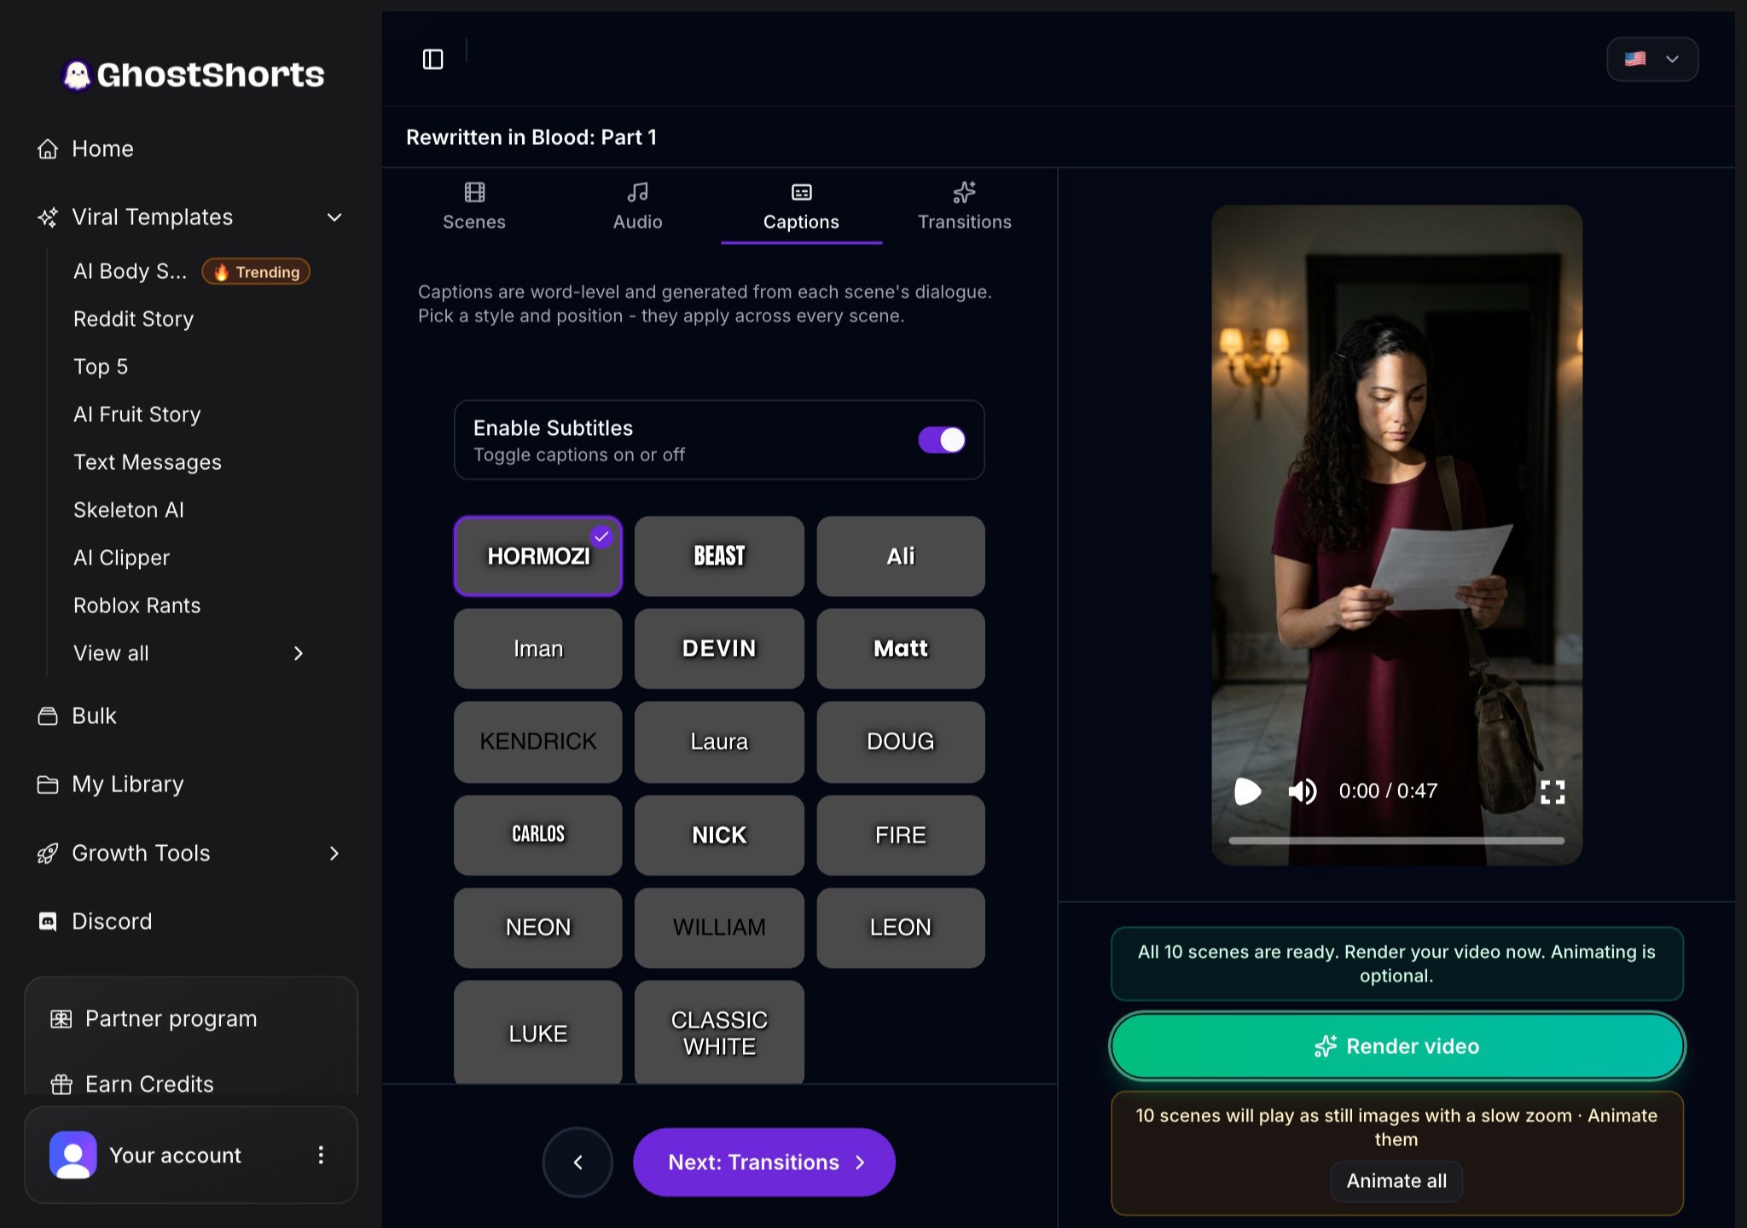Viewport: 1747px width, 1228px height.
Task: Mute the preview volume speaker icon
Action: pos(1303,791)
